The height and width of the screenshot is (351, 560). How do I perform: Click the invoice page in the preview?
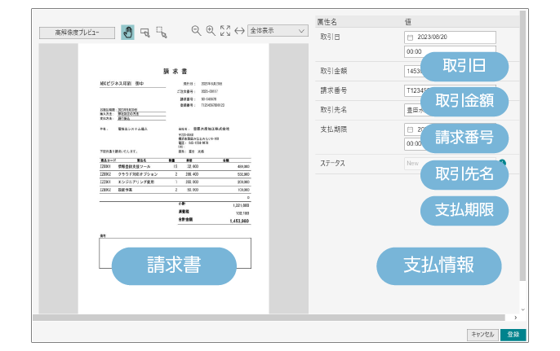(x=174, y=178)
